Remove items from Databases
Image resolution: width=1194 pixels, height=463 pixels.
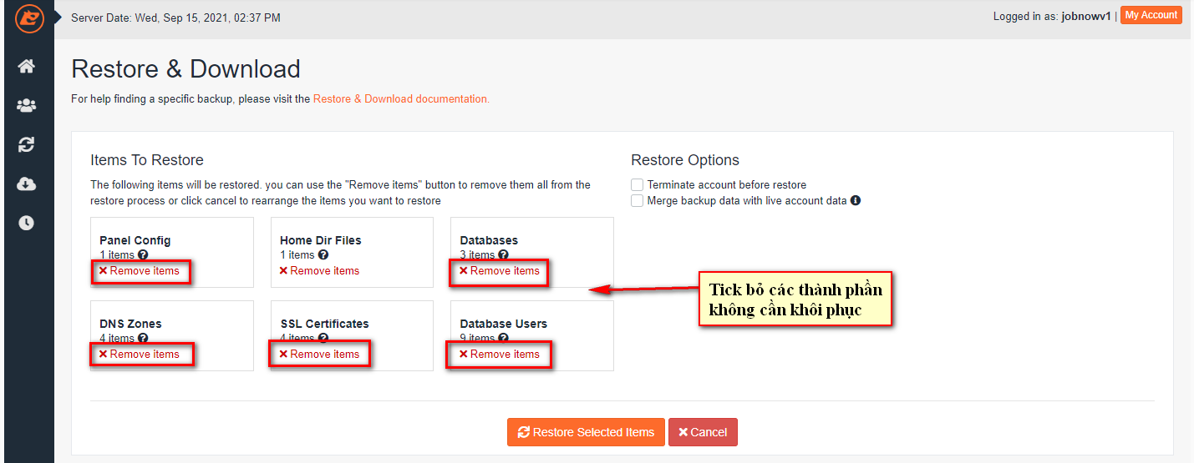pos(500,271)
